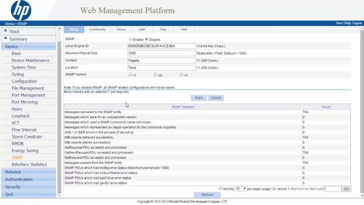Viewport: 364px width, 205px height.
Task: Open Configuration page
Action: 24,81
